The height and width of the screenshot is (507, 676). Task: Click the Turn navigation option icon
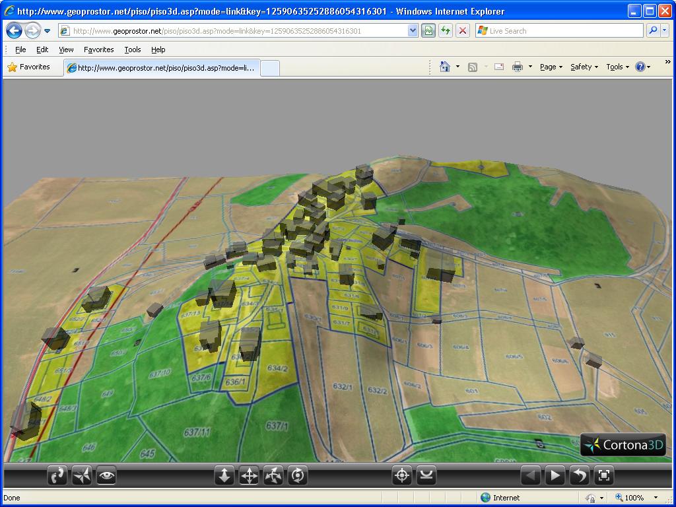pos(273,475)
